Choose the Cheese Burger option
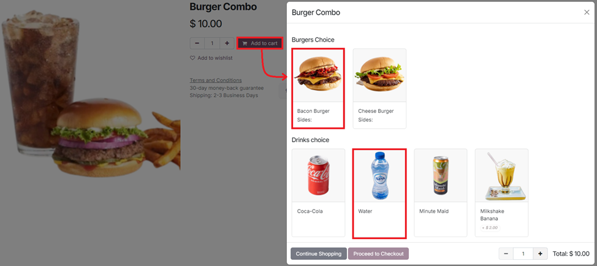 pyautogui.click(x=379, y=88)
